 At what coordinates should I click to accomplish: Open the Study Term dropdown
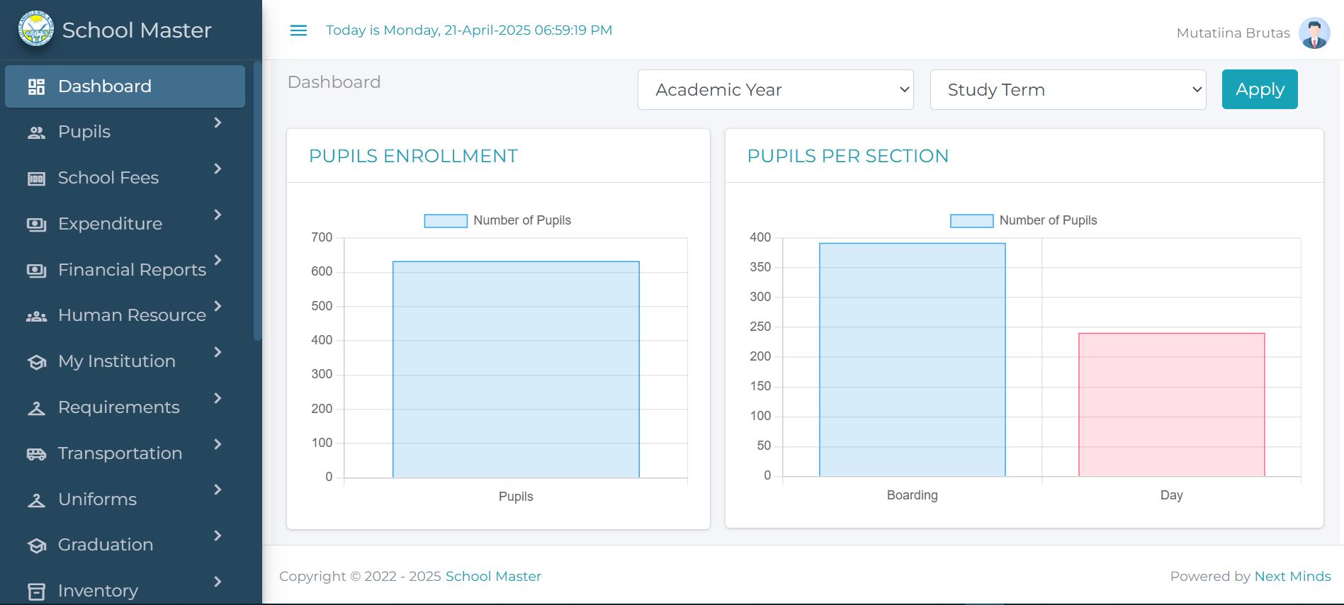(1068, 90)
